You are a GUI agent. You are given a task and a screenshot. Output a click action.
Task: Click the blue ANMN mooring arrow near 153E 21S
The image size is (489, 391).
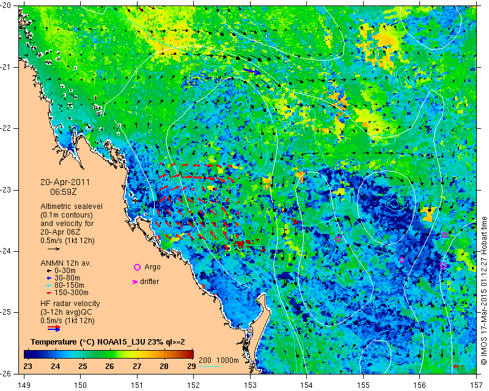tap(252, 71)
